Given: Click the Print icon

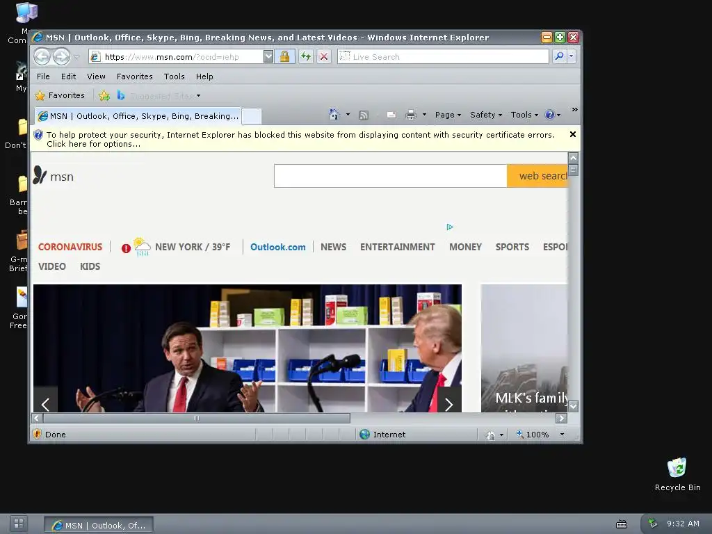Looking at the screenshot, I should [410, 115].
